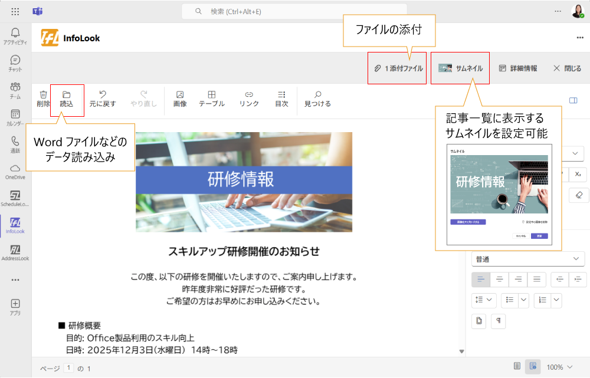This screenshot has height=378, width=590.
Task: Open the サムネイル thumbnail setting
Action: point(461,68)
